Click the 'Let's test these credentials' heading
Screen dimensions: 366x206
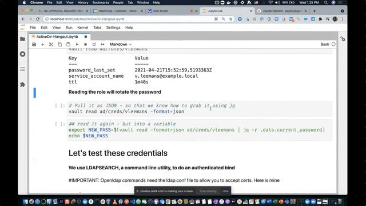118,153
